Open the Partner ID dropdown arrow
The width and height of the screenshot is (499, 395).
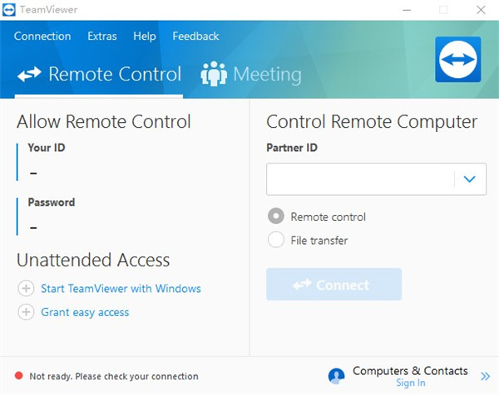click(x=470, y=178)
